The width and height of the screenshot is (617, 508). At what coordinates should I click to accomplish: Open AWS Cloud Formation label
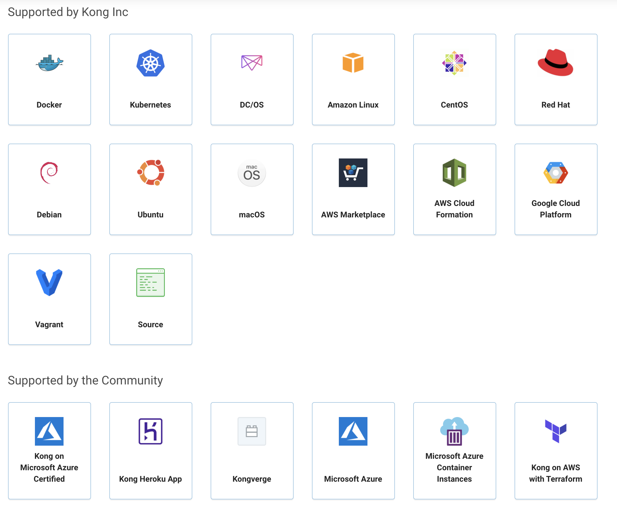tap(454, 209)
